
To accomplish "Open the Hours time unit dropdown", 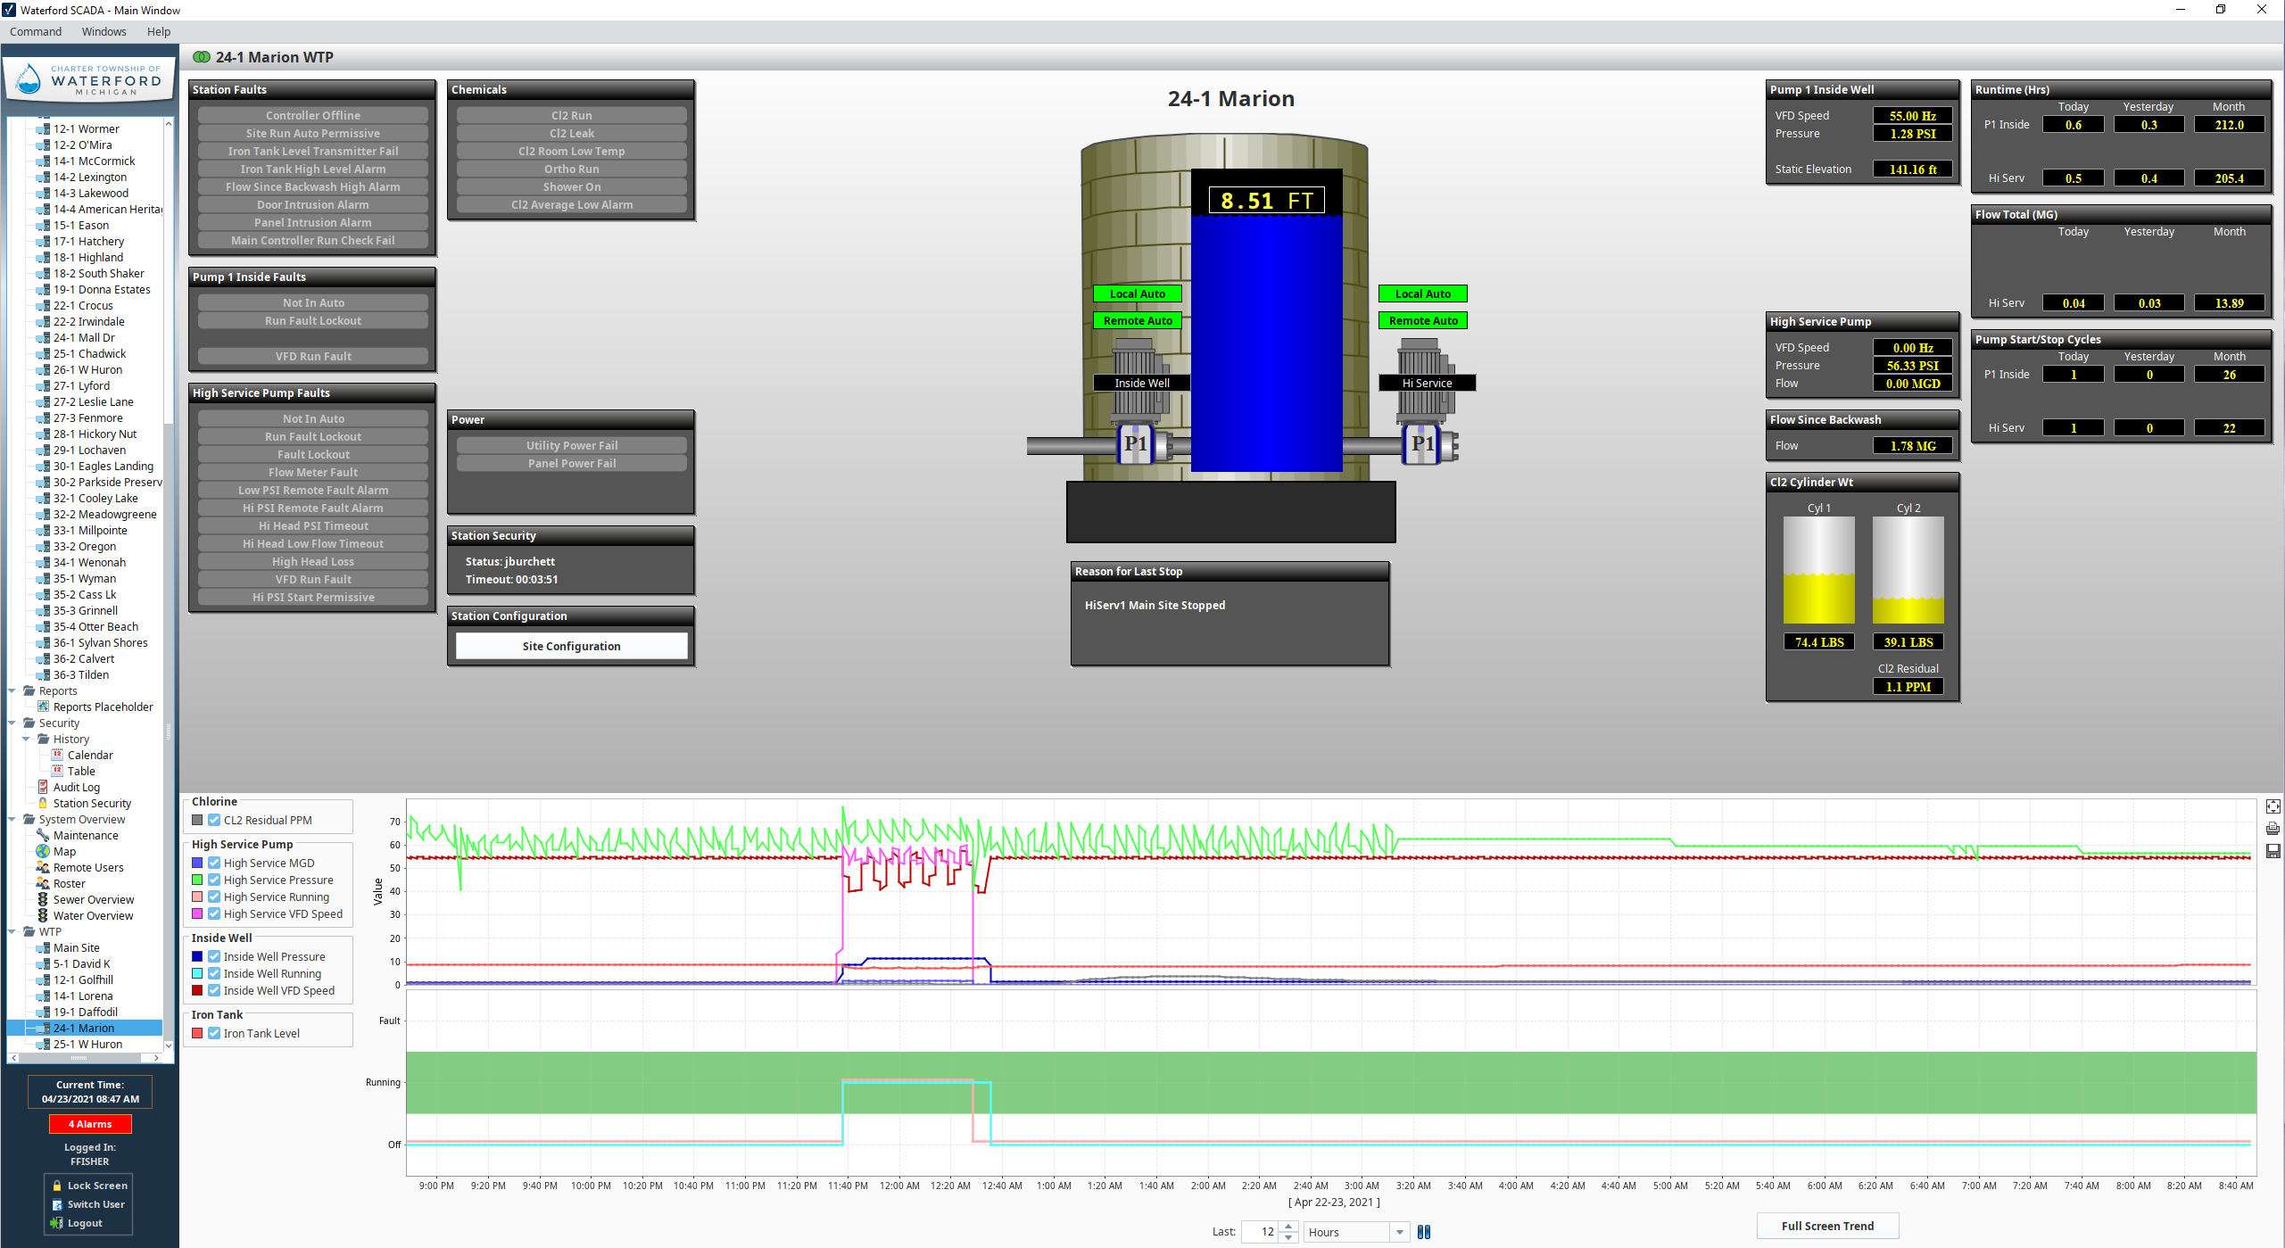I will [1400, 1232].
